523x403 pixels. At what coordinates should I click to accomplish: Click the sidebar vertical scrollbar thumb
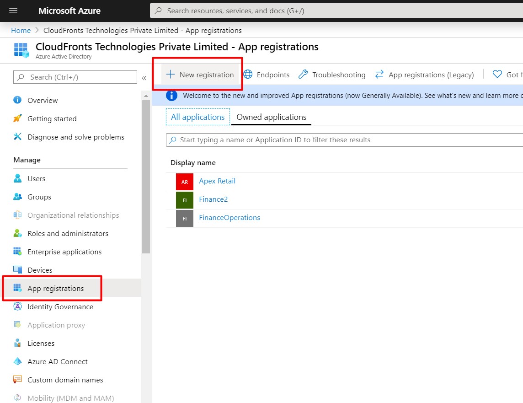pyautogui.click(x=146, y=177)
